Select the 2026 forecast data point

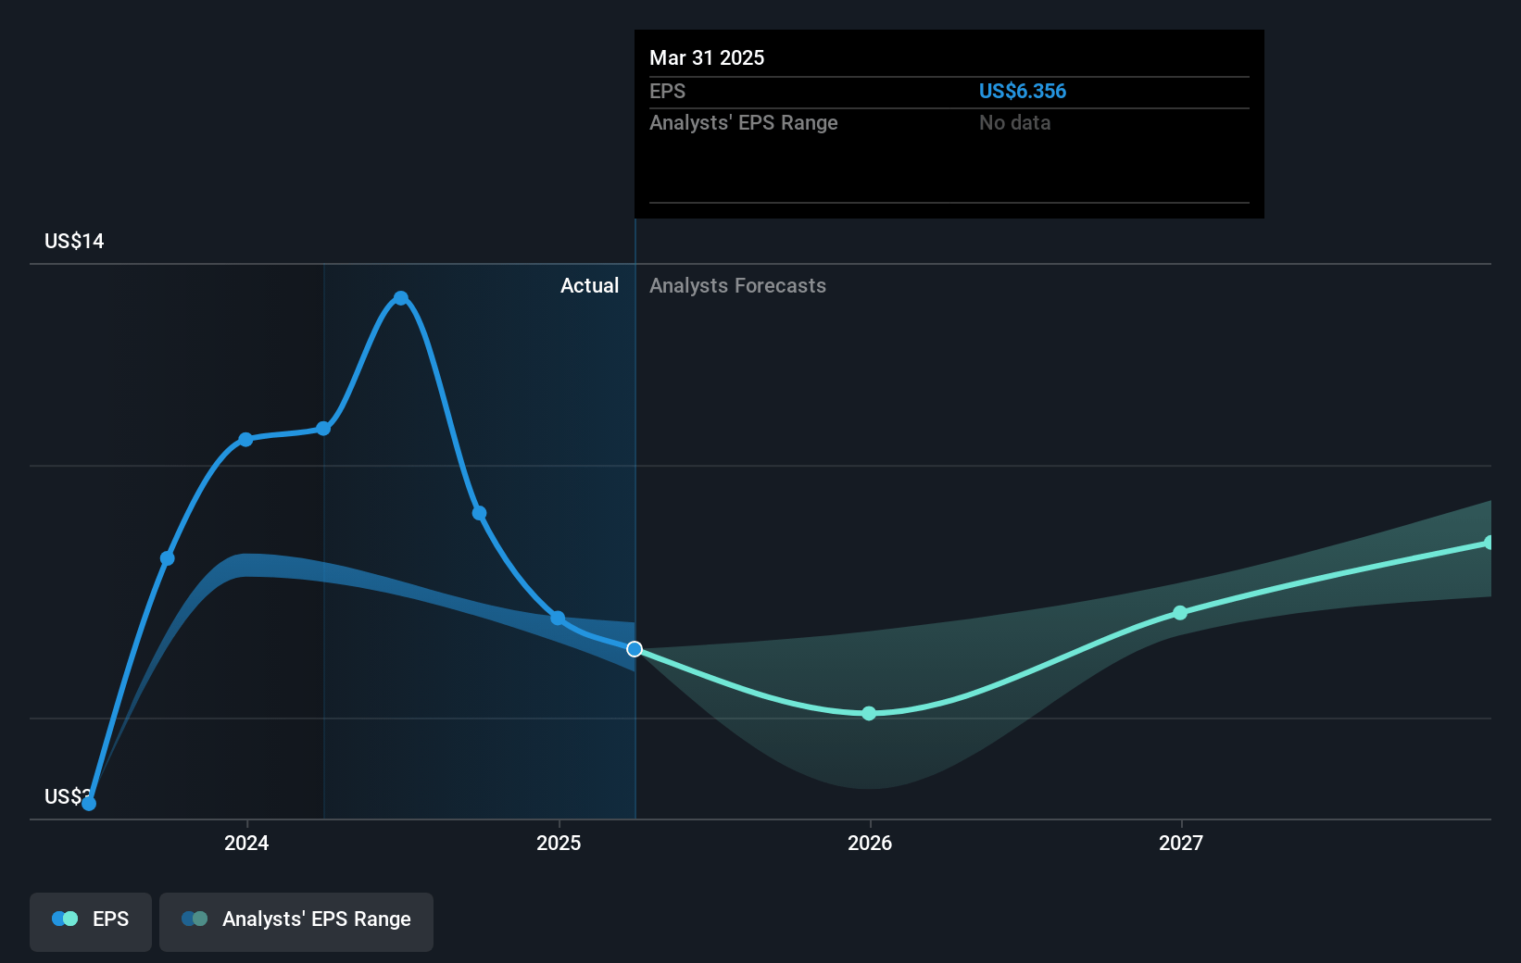point(869,713)
